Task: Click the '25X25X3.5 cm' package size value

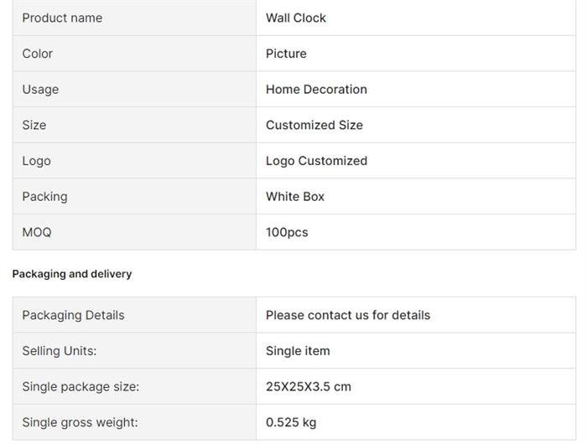Action: (309, 387)
